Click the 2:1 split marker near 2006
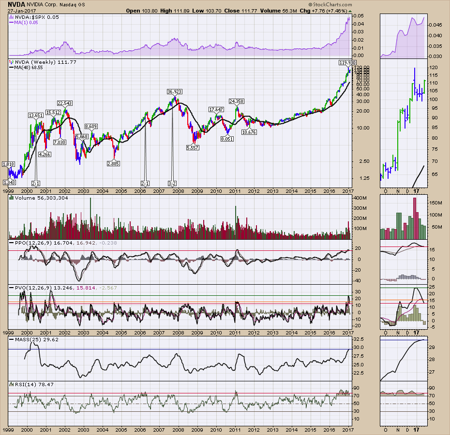 [145, 184]
